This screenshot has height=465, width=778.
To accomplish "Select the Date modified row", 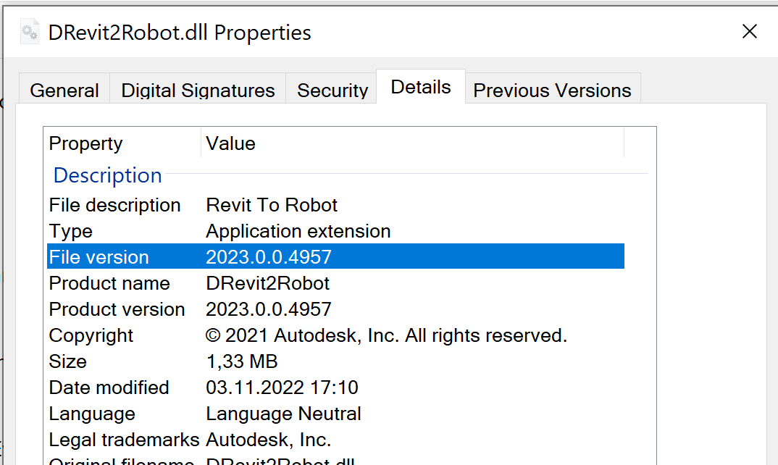I will coord(109,387).
